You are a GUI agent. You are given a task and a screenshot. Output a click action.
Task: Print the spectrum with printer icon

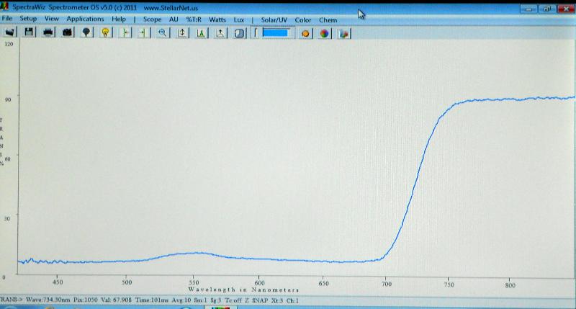tap(48, 32)
